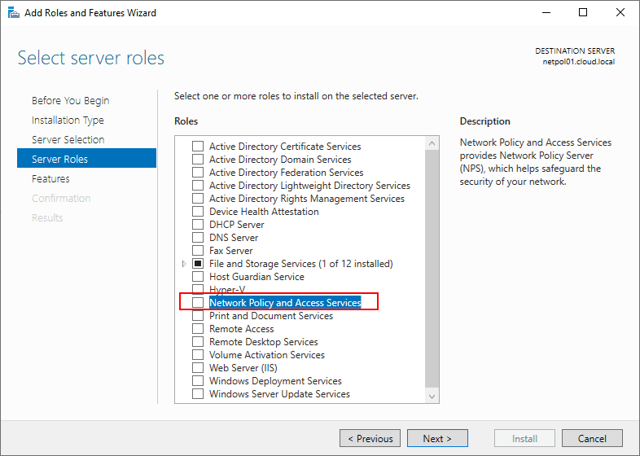Expand the File and Storage Services node

coord(184,264)
